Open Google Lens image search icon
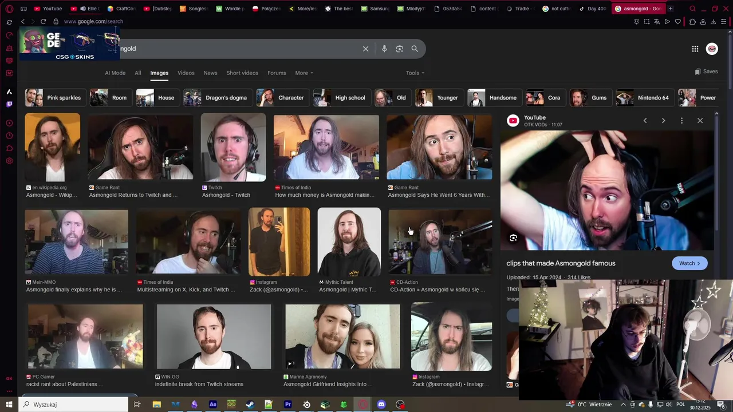The image size is (733, 412). [x=400, y=49]
